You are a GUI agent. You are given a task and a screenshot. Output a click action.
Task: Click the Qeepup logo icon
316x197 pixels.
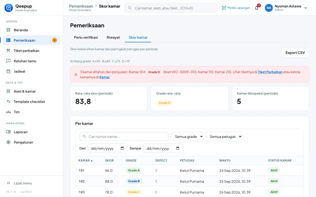tap(9, 8)
